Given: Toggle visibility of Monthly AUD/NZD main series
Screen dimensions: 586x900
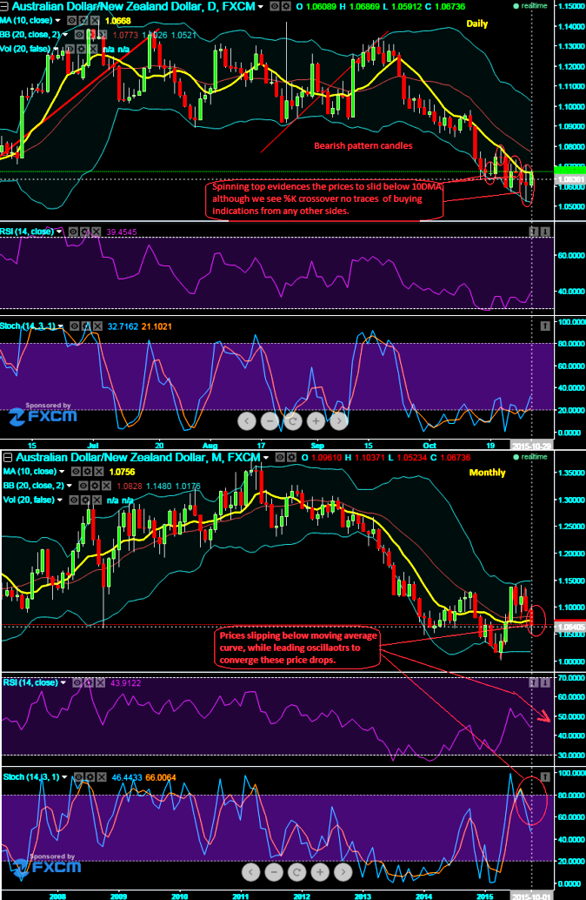Looking at the screenshot, I should click(280, 458).
